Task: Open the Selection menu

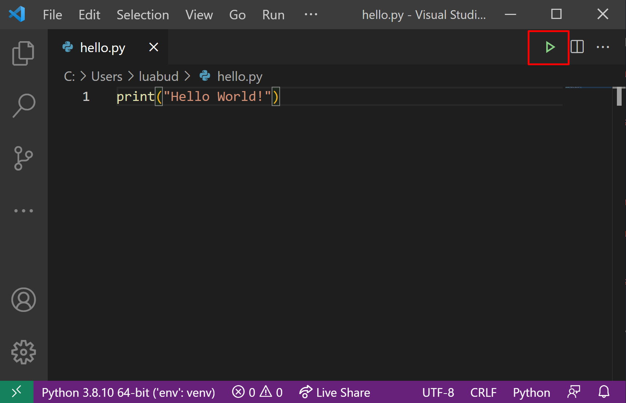Action: point(143,15)
